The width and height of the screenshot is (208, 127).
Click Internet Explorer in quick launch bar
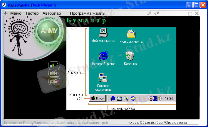coord(113,98)
